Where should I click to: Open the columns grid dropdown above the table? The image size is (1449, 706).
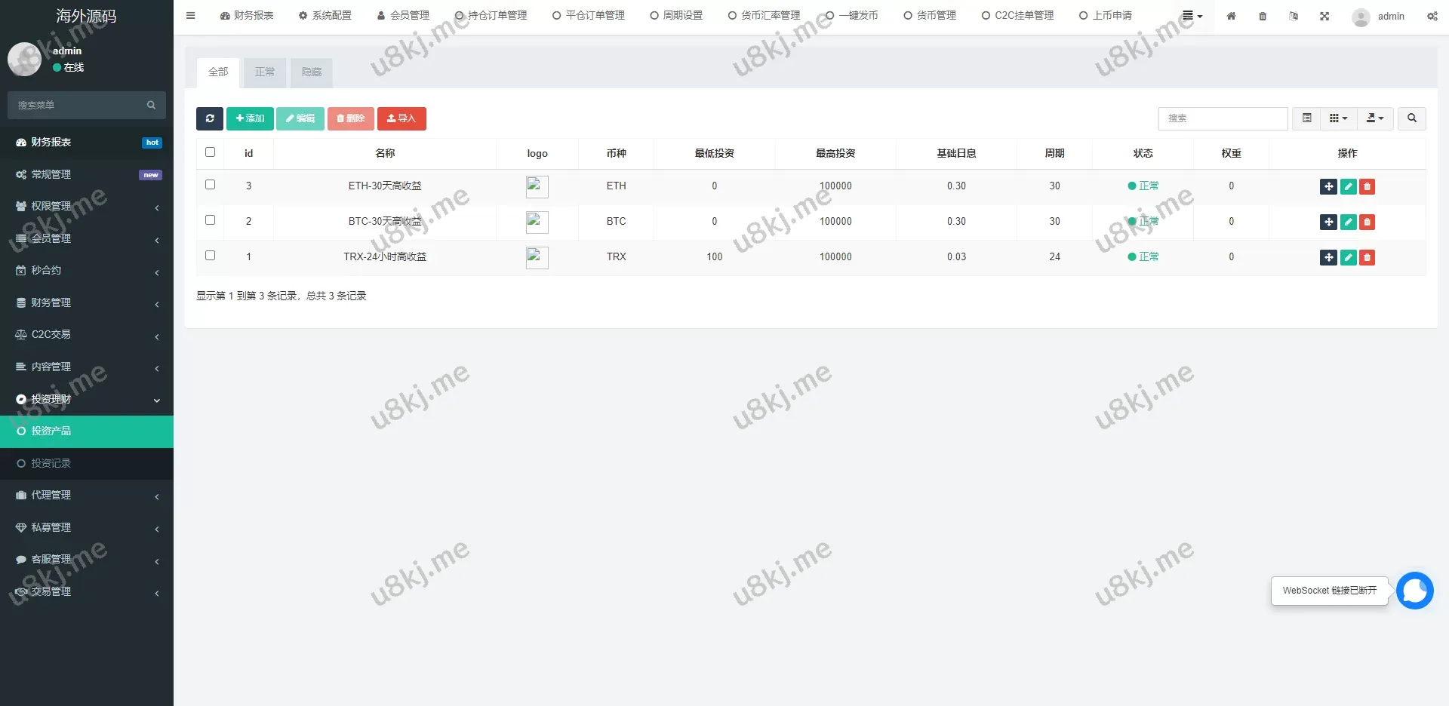[1337, 118]
